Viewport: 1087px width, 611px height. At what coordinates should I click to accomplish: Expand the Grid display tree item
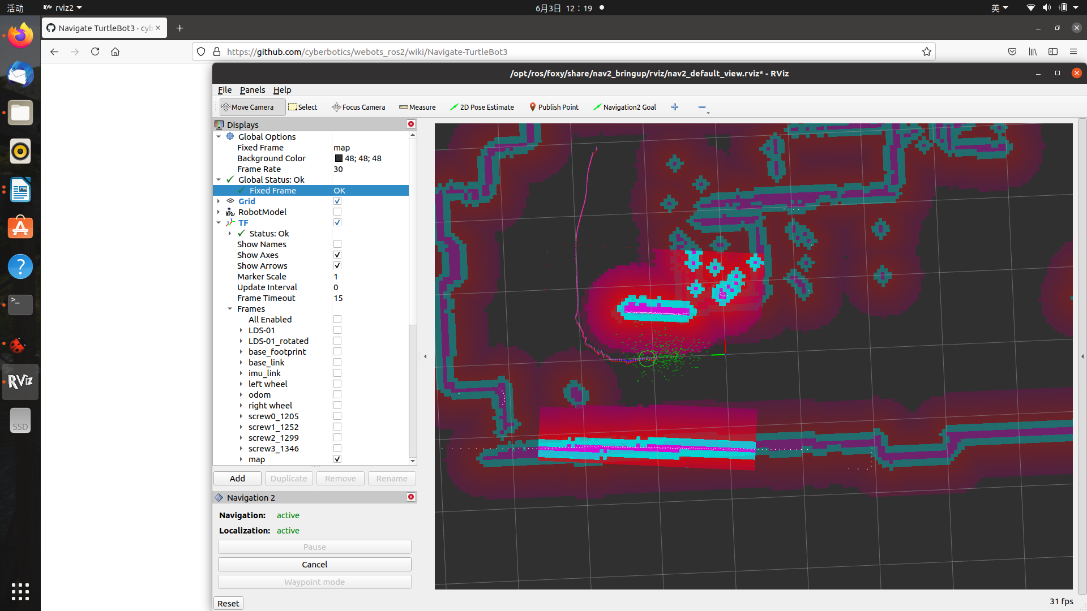219,201
